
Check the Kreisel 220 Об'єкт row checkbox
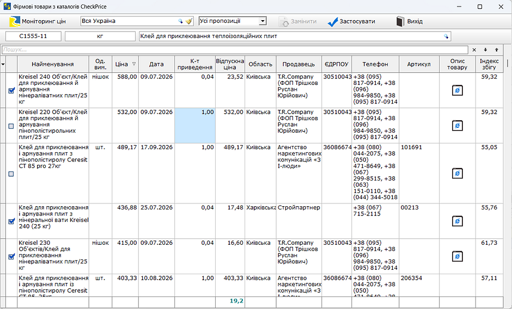coord(11,126)
